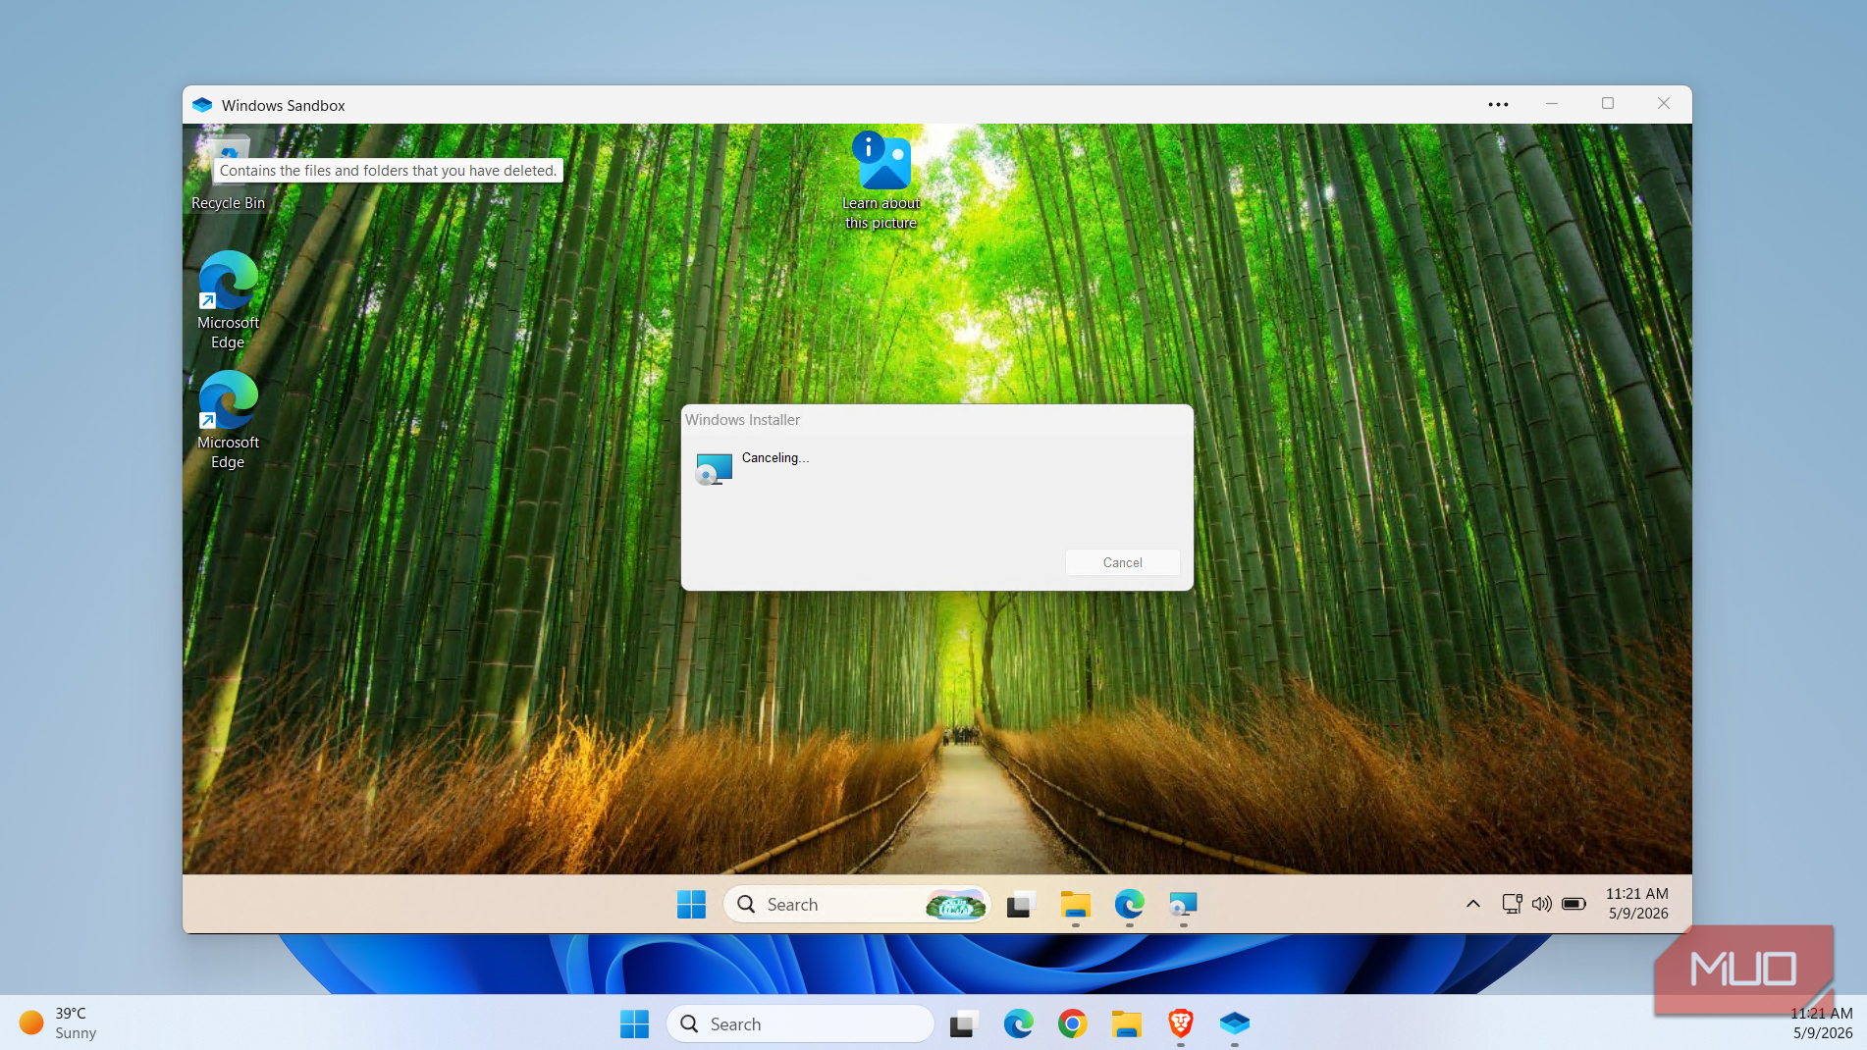Click the Learn about this picture icon

[x=881, y=181]
